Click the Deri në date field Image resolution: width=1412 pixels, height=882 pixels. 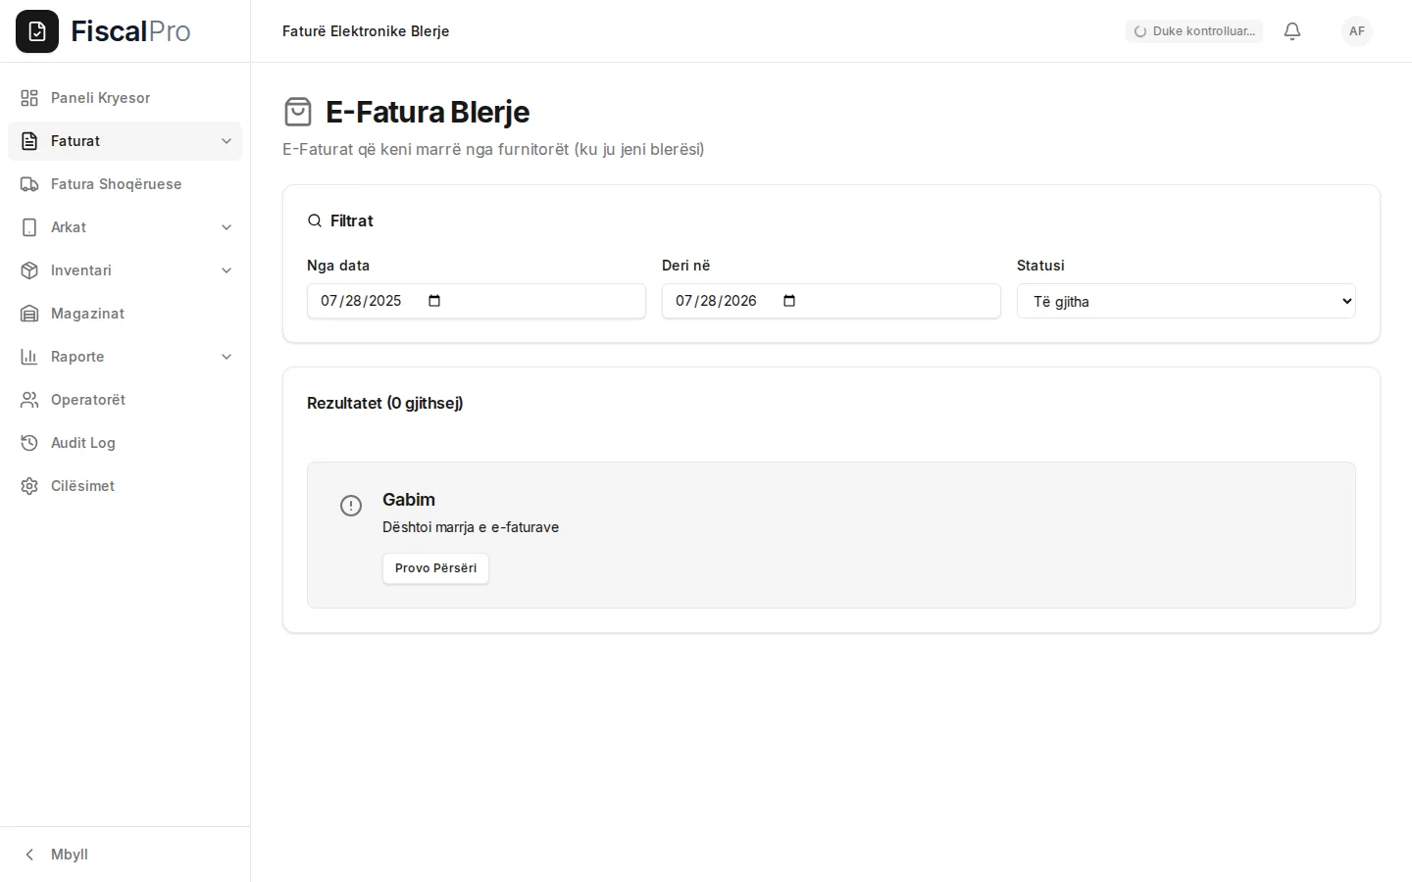click(832, 301)
